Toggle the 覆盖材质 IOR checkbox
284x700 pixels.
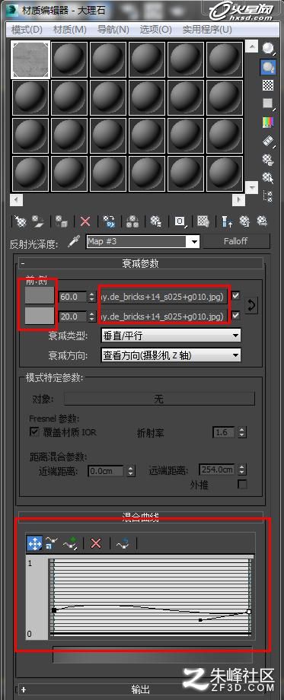(x=34, y=431)
